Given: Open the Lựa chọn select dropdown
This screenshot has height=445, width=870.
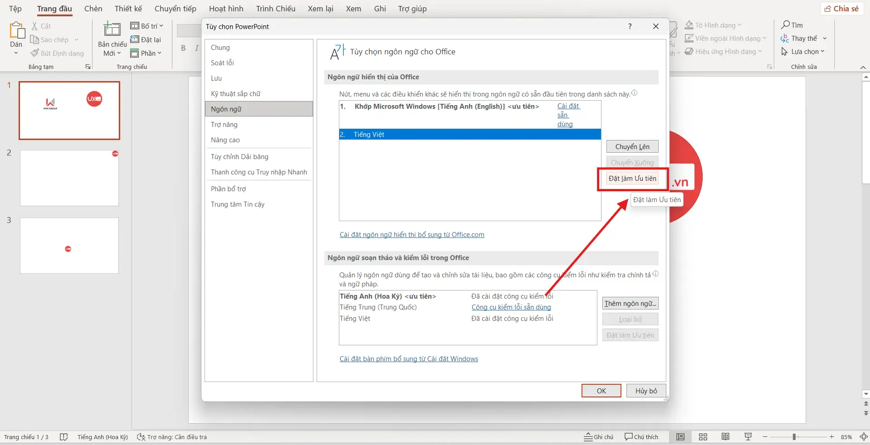Looking at the screenshot, I should (803, 52).
